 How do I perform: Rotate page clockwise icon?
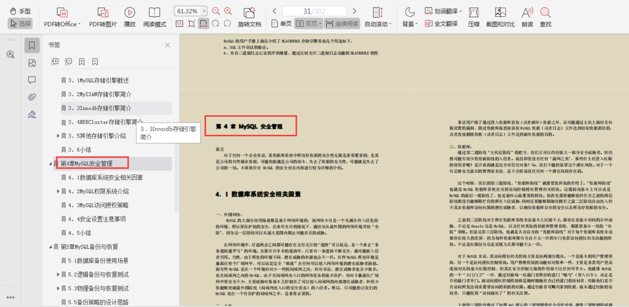216,23
